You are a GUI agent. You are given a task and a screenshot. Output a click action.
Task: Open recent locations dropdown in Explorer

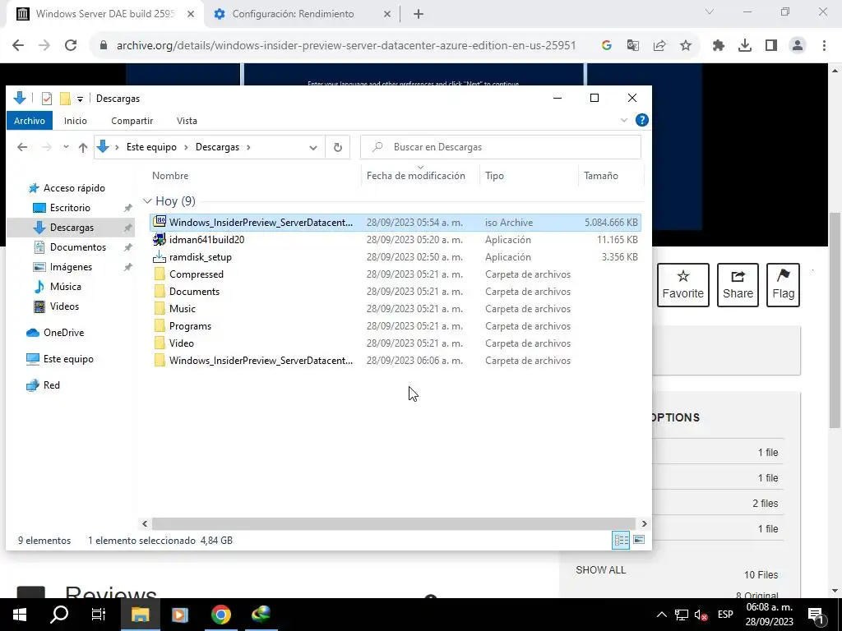coord(66,146)
